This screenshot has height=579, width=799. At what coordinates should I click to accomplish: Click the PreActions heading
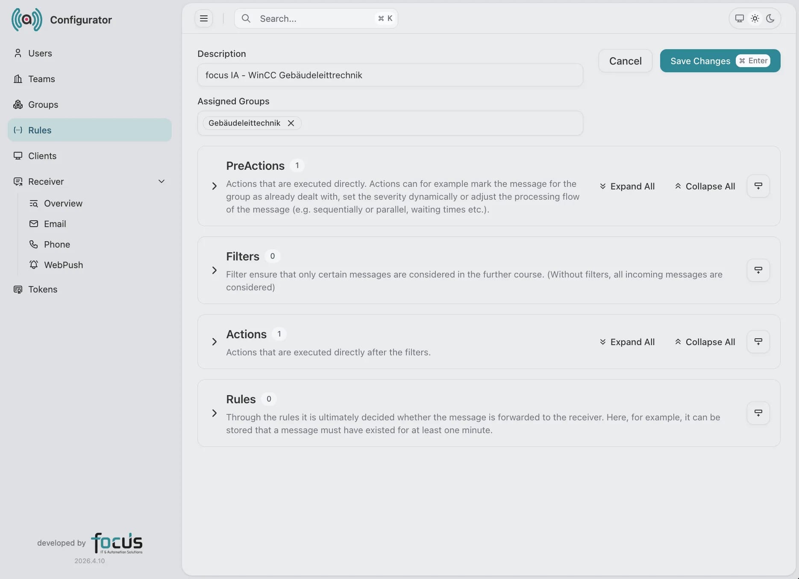(255, 165)
